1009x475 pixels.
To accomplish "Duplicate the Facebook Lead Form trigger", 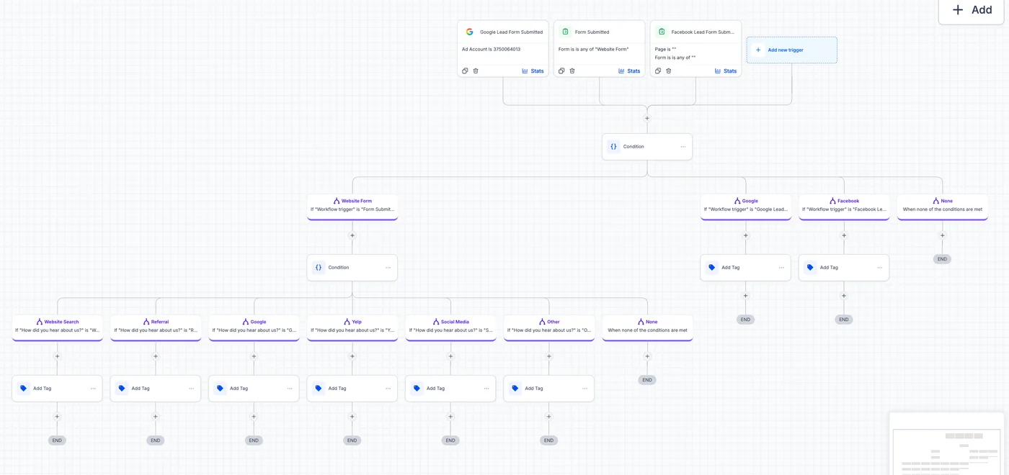I will pos(658,71).
